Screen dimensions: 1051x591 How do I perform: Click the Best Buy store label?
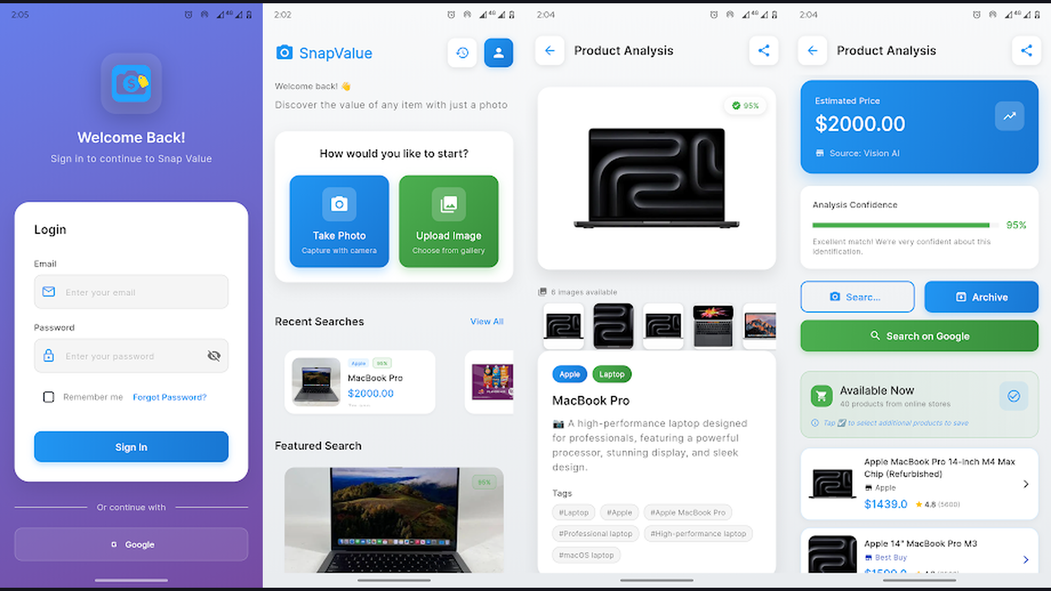click(x=891, y=557)
